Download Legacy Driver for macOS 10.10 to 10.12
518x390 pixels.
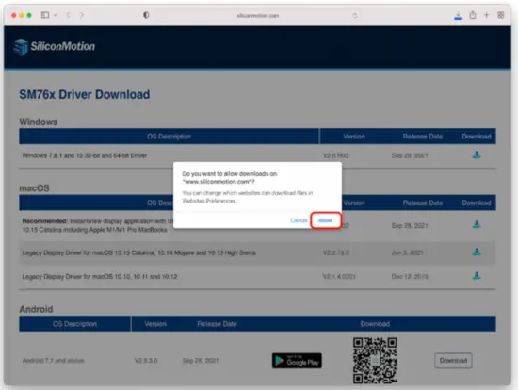click(477, 276)
